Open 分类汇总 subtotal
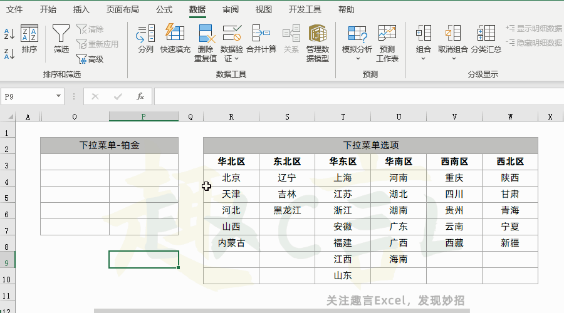Image resolution: width=564 pixels, height=313 pixels. click(486, 39)
